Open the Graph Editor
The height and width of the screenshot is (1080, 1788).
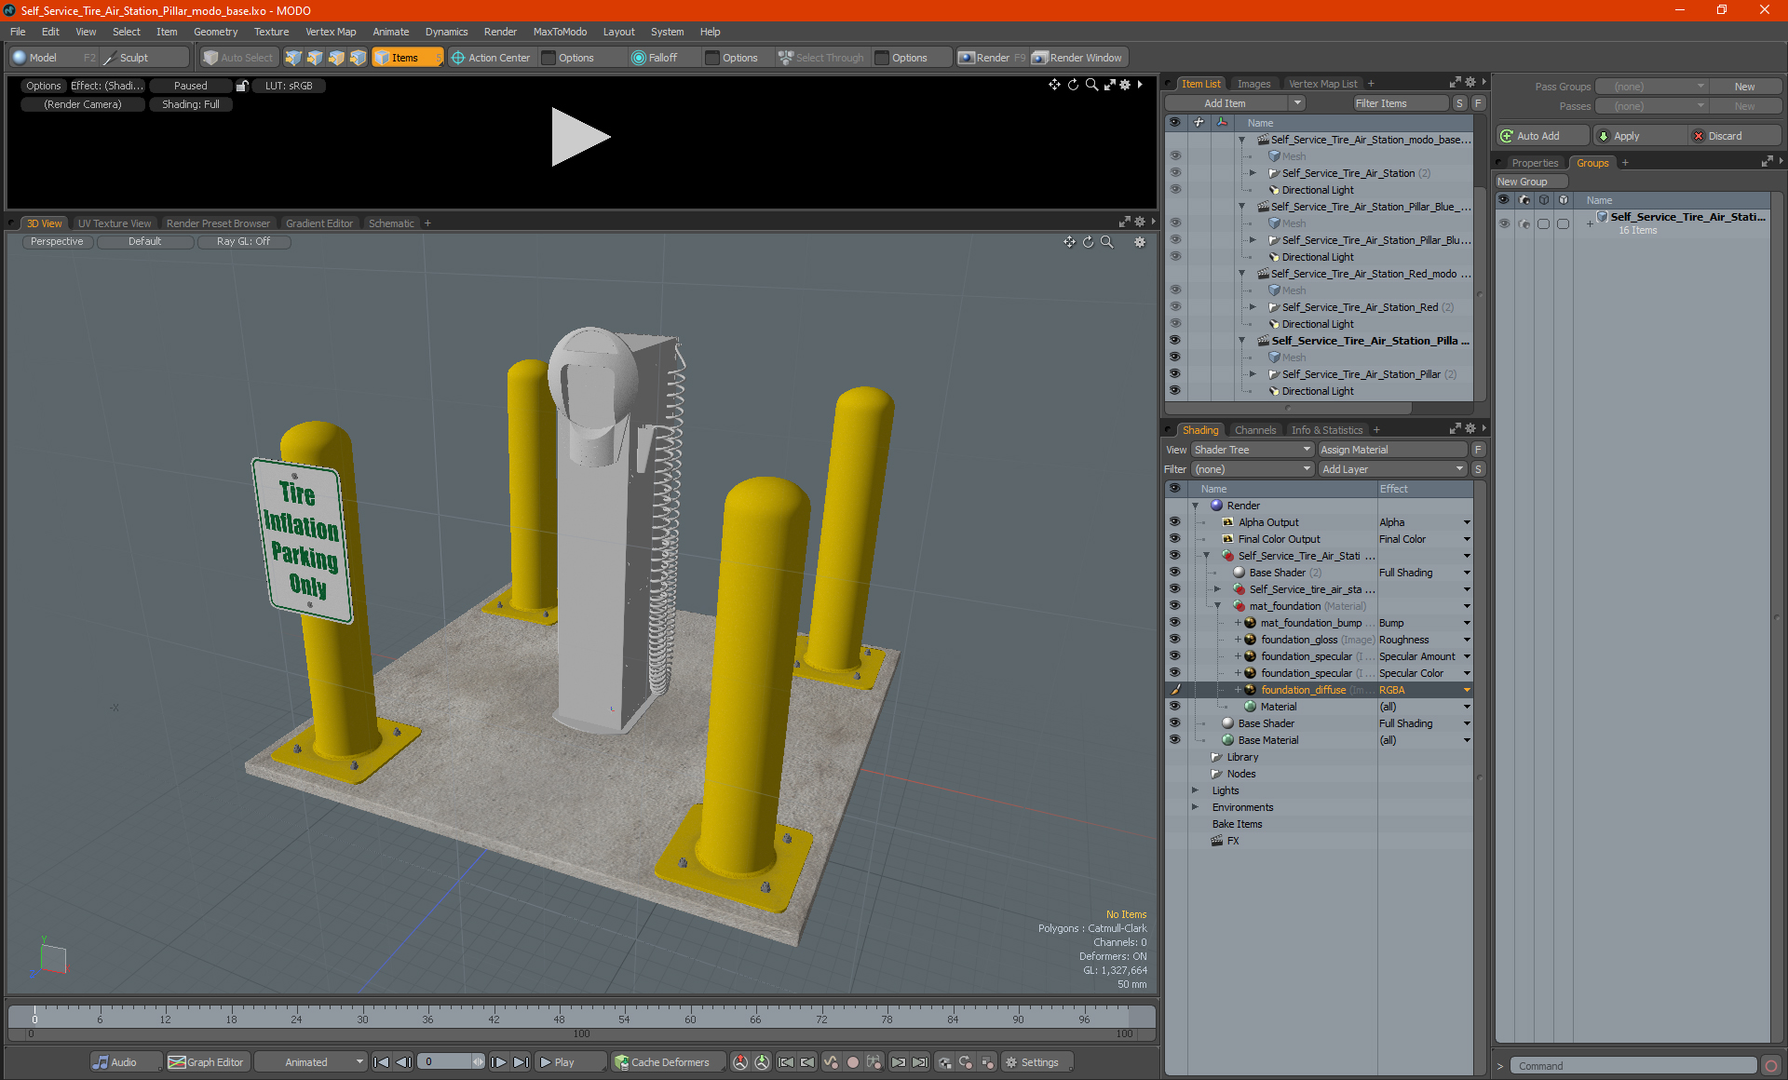click(x=206, y=1062)
